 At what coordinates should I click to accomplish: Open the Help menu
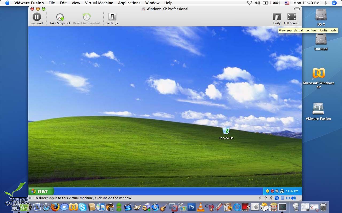[168, 3]
